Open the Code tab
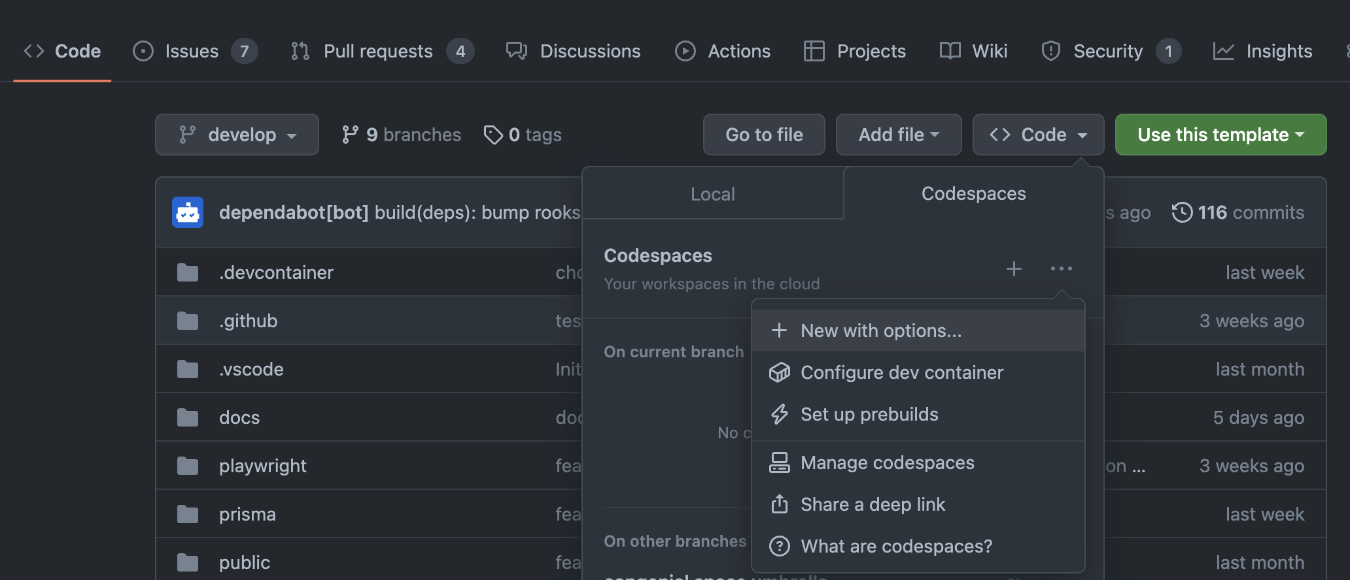1350x580 pixels. (62, 51)
